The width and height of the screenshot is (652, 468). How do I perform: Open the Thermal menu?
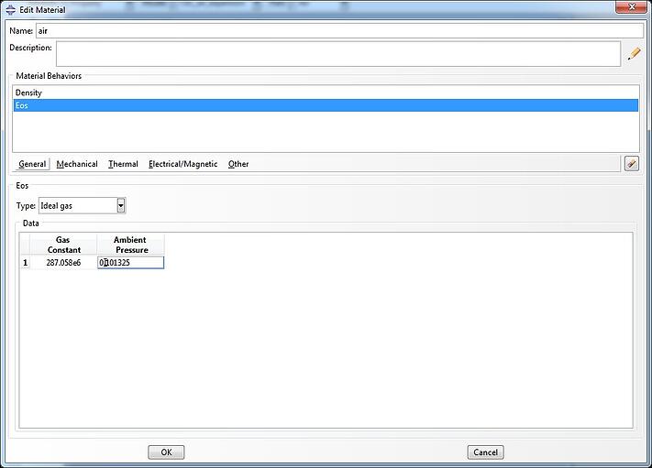click(123, 164)
